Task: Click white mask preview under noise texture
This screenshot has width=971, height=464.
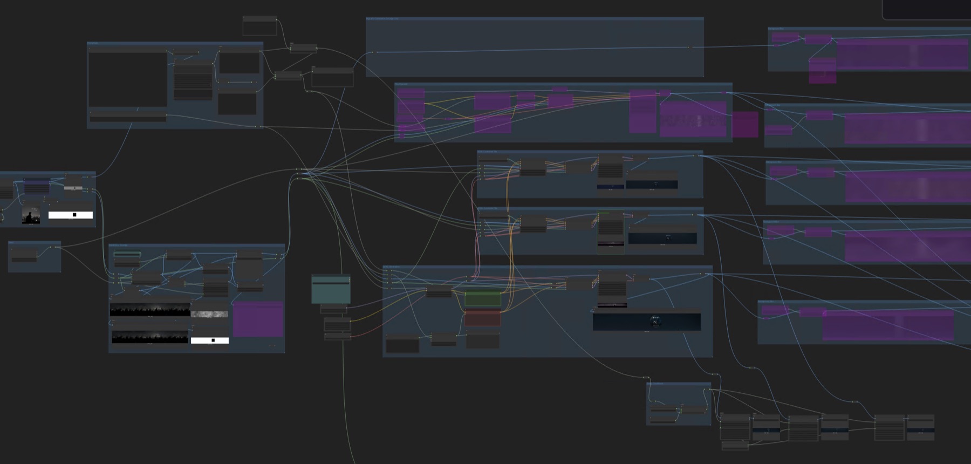Action: [x=210, y=340]
